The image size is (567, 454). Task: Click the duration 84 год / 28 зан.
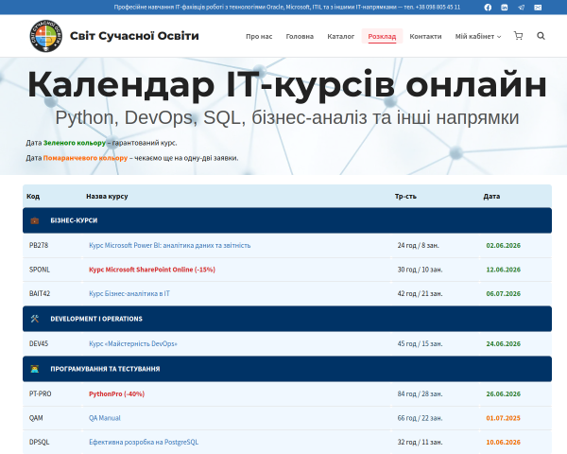(421, 393)
